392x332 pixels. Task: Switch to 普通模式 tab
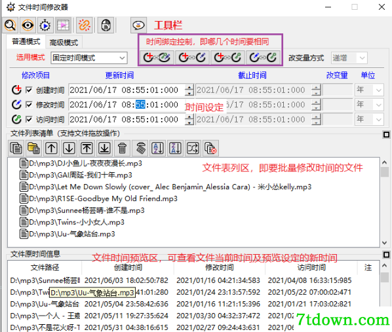(26, 41)
